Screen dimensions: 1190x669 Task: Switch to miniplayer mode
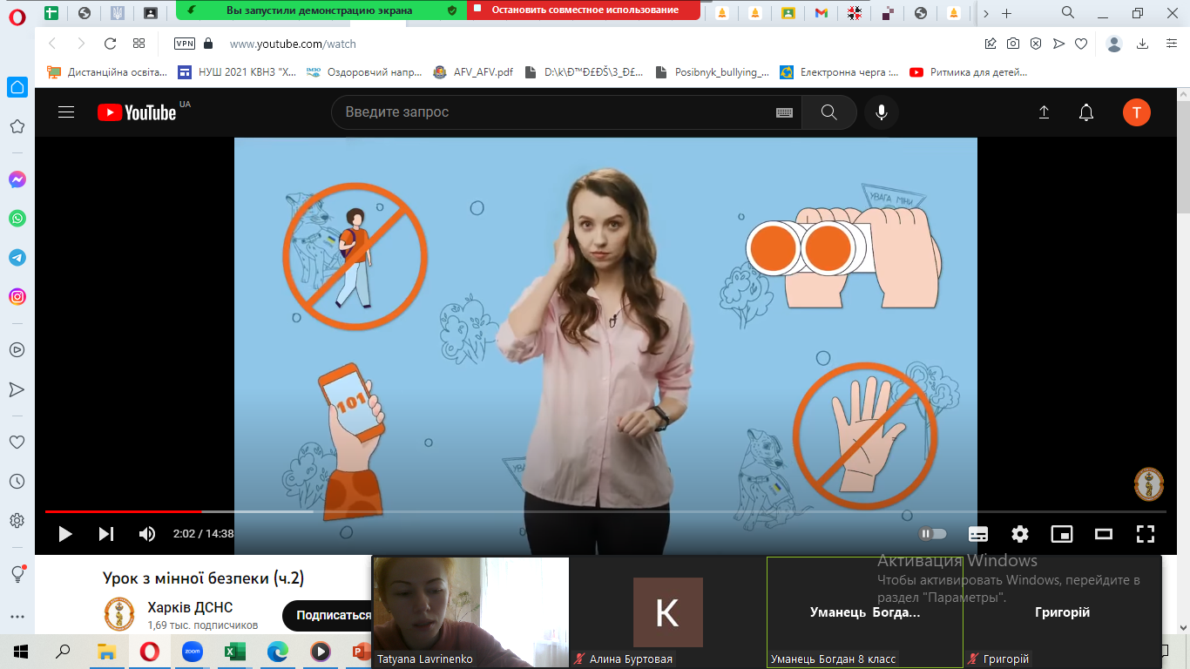click(x=1061, y=534)
